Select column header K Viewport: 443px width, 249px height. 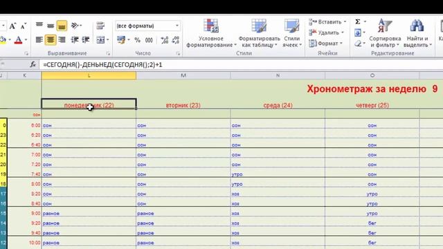(x=25, y=75)
